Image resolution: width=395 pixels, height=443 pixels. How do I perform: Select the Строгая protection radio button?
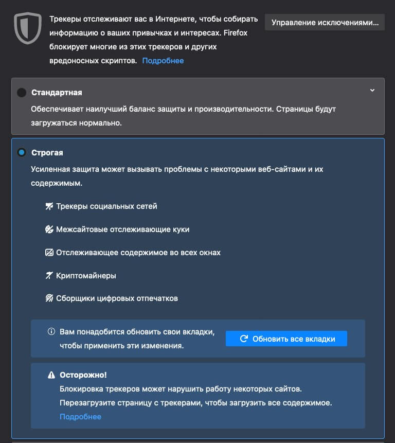coord(22,153)
